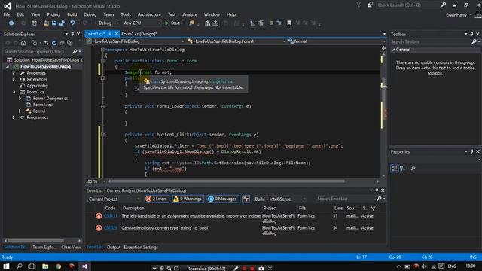Click the Quick Launch search icon

(444, 5)
